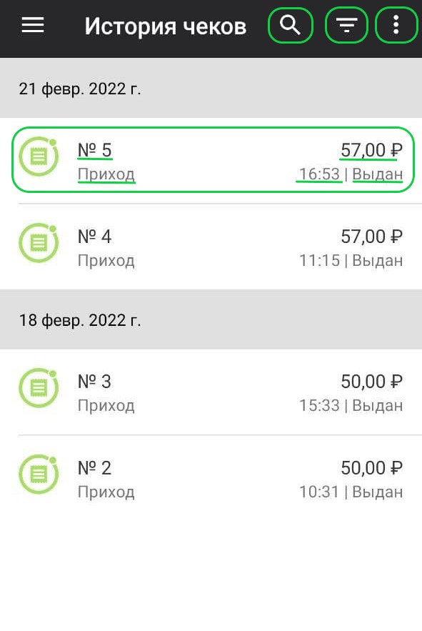Open check № 4 entry

click(211, 247)
